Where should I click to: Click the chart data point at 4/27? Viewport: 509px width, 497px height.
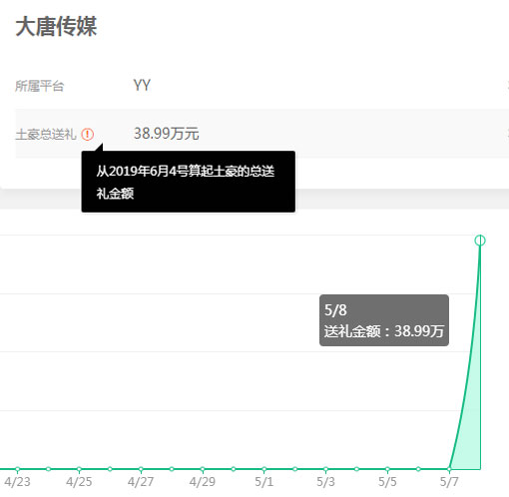tap(141, 469)
